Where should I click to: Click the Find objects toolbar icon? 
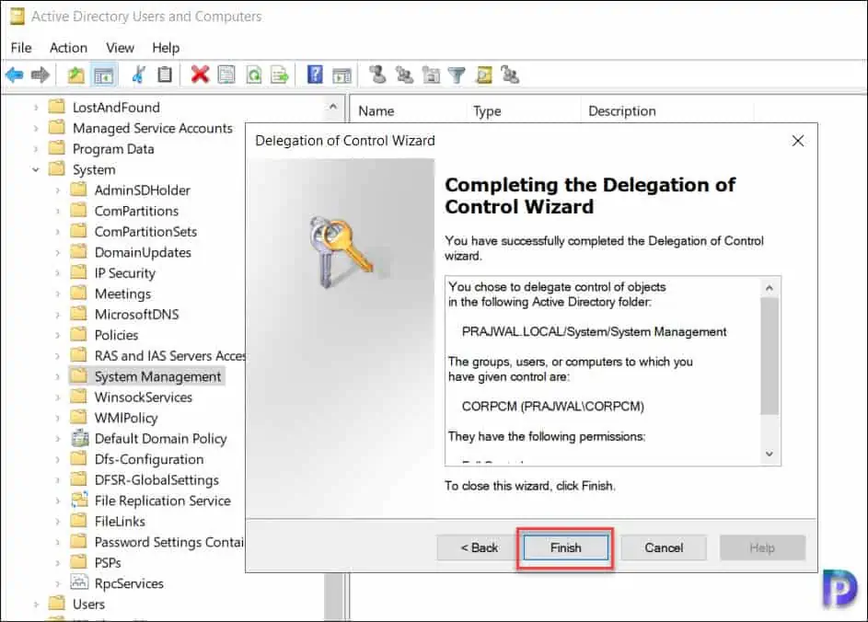(484, 75)
